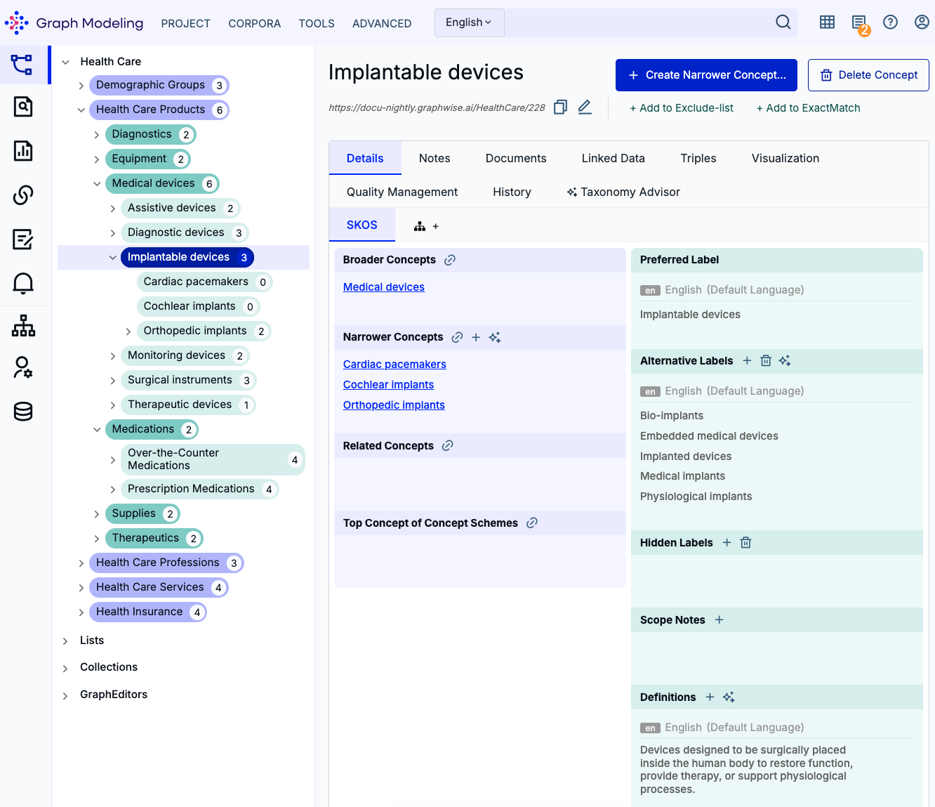935x807 pixels.
Task: Select Cardiac pacemakers in the tree
Action: tap(196, 282)
